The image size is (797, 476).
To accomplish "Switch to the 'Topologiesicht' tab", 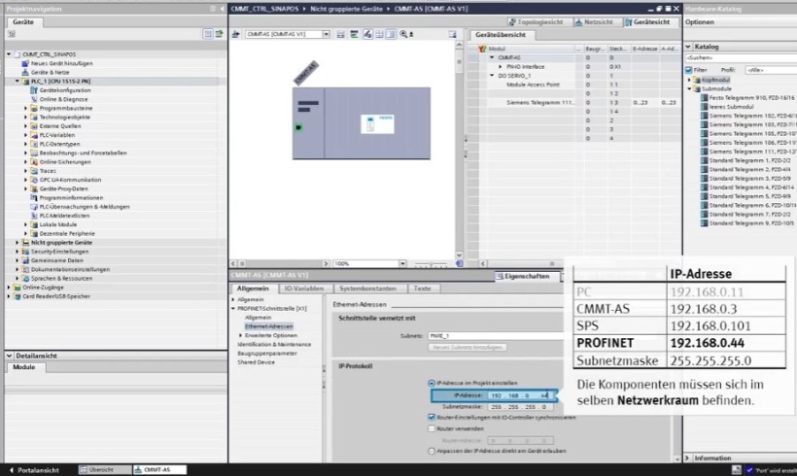I will (536, 21).
